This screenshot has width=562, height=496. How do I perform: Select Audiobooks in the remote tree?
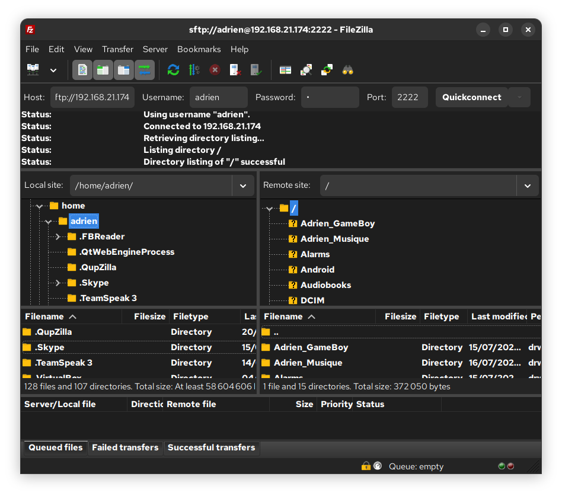325,285
